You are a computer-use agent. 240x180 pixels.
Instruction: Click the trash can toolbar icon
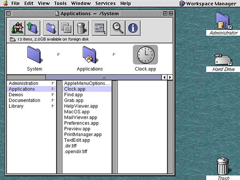coord(81,28)
